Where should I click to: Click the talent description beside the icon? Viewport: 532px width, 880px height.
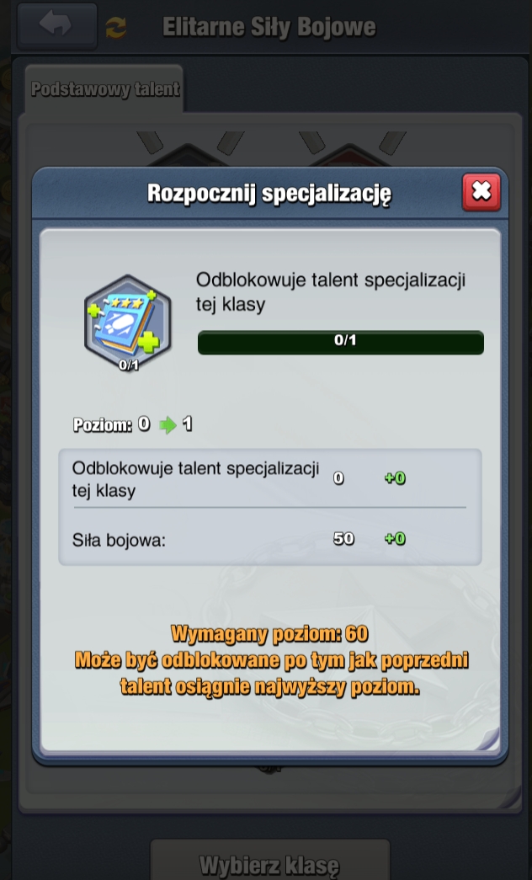(331, 292)
